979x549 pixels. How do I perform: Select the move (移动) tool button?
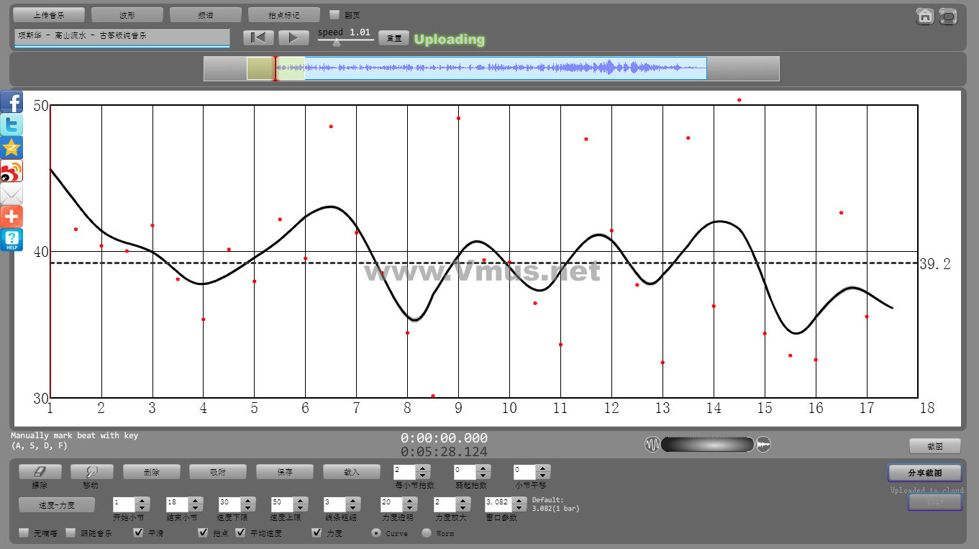[91, 472]
